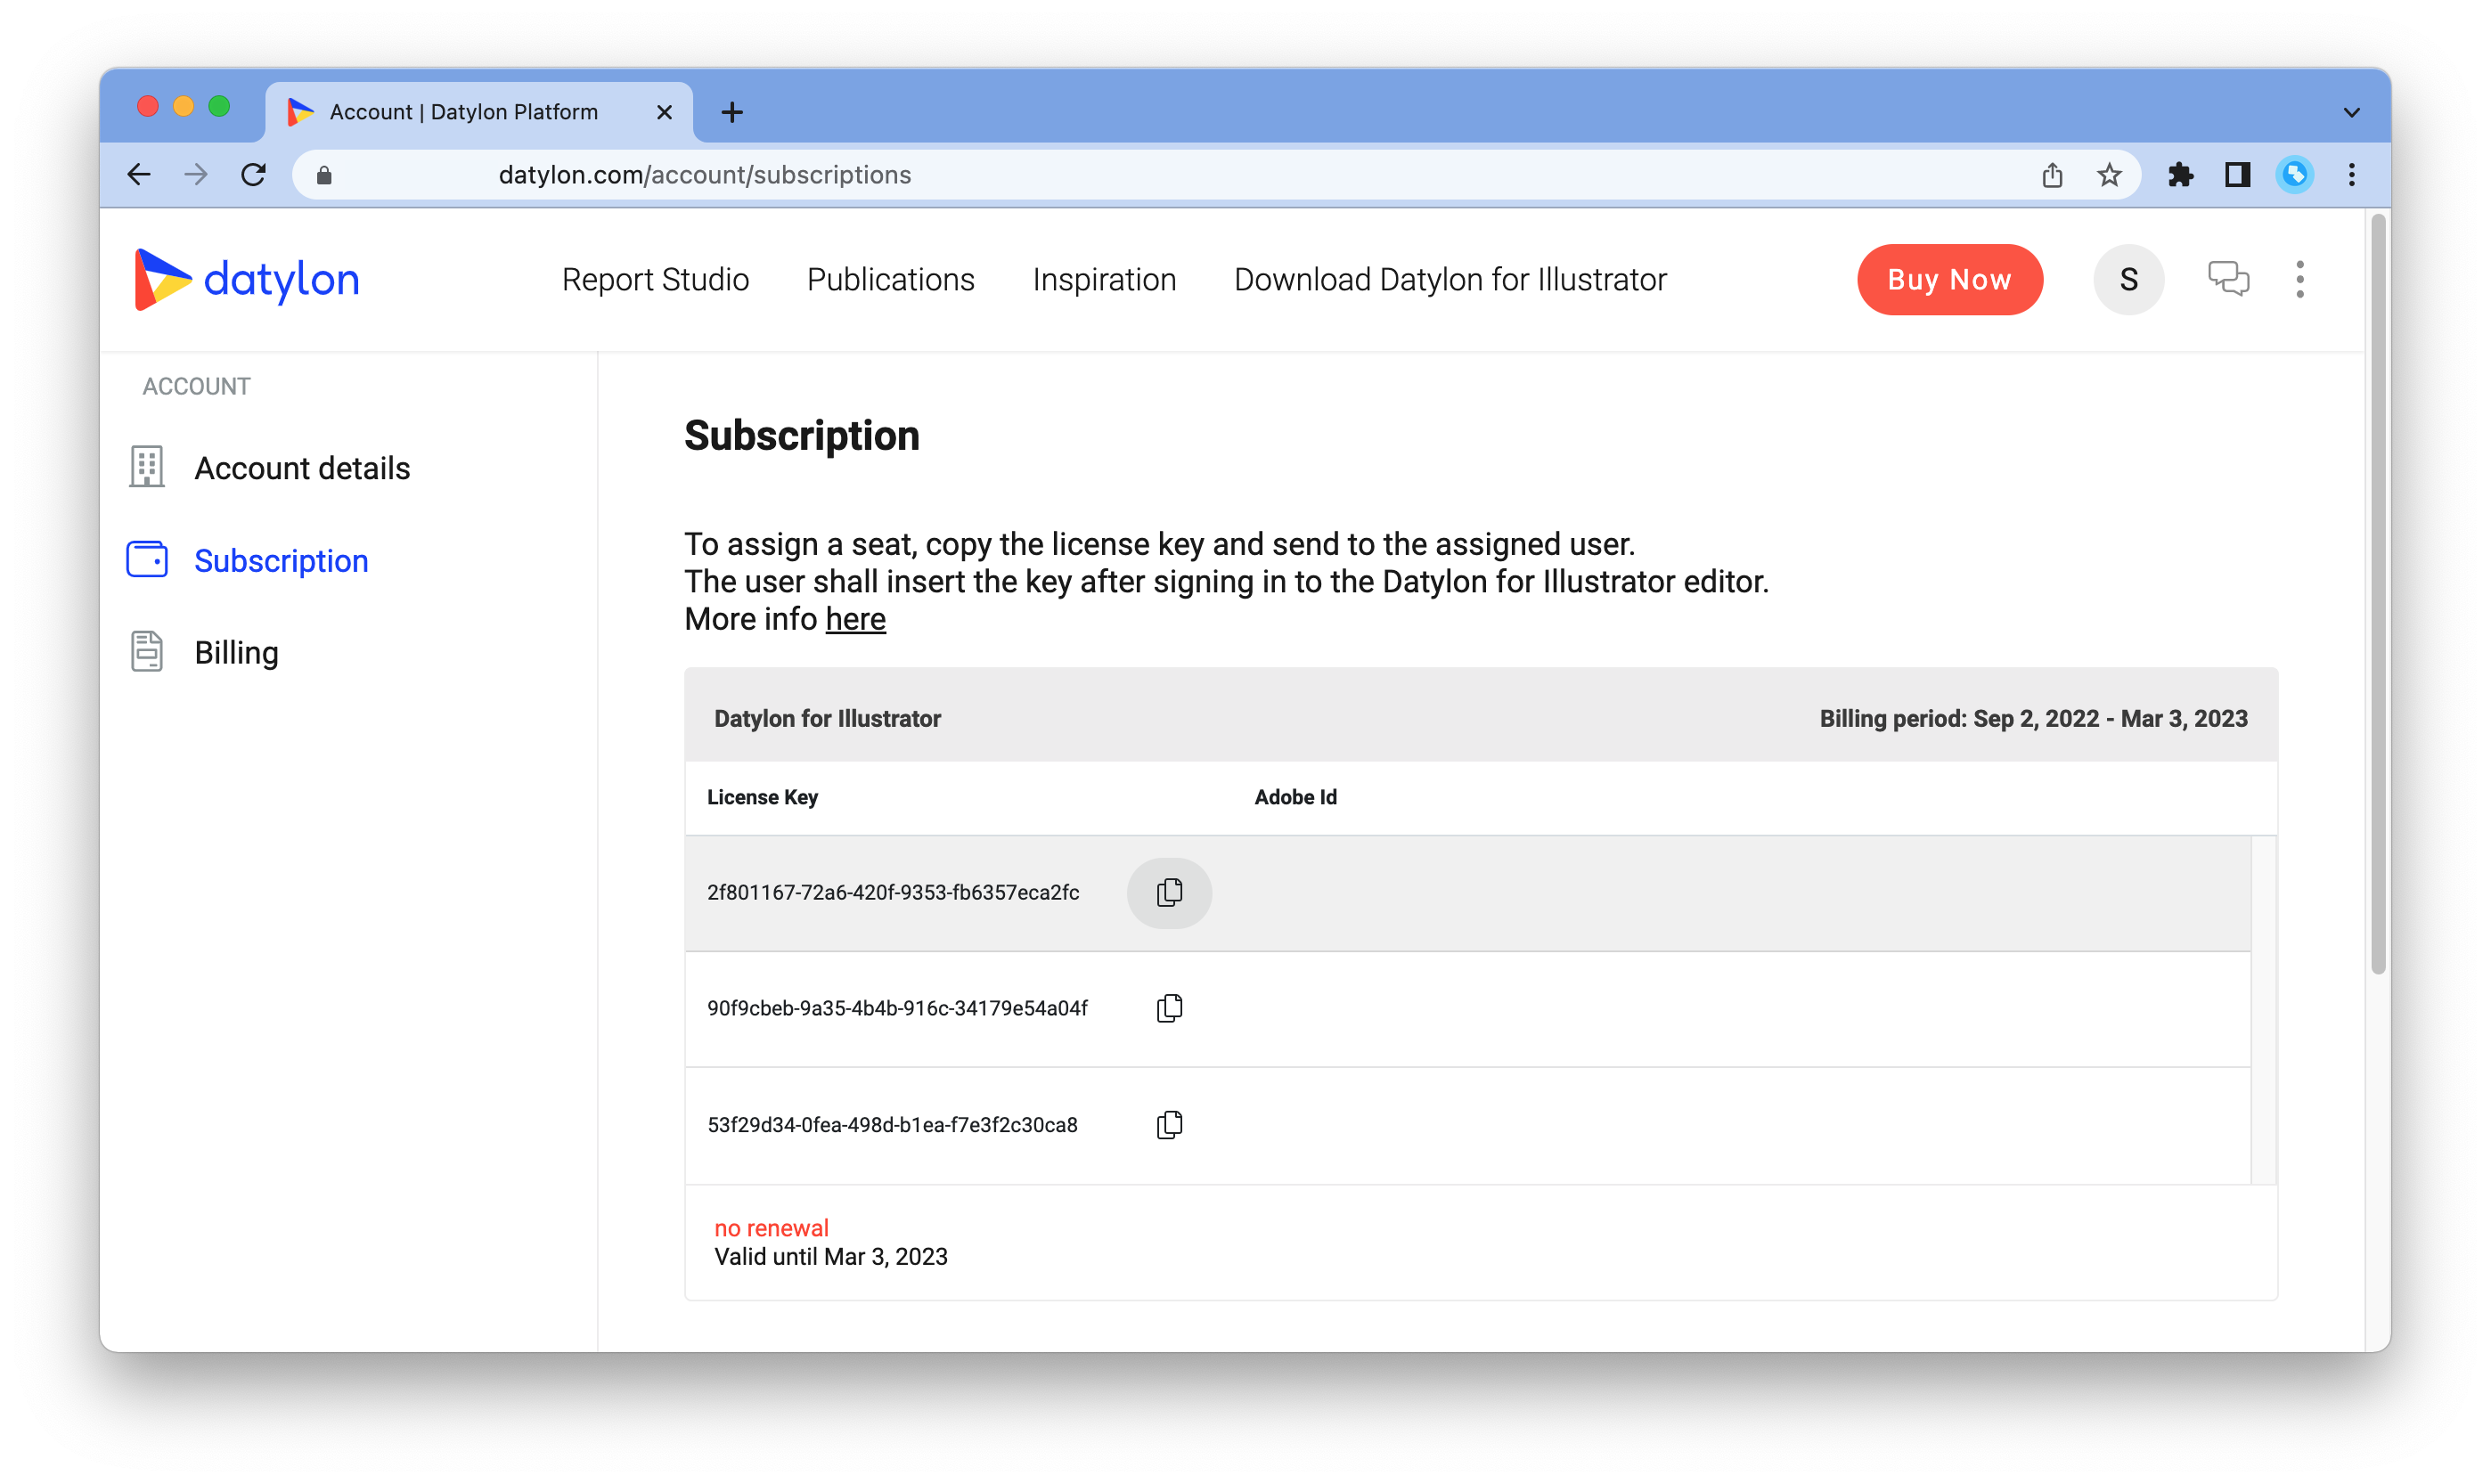Image resolution: width=2491 pixels, height=1484 pixels.
Task: Open a new browser tab
Action: point(732,112)
